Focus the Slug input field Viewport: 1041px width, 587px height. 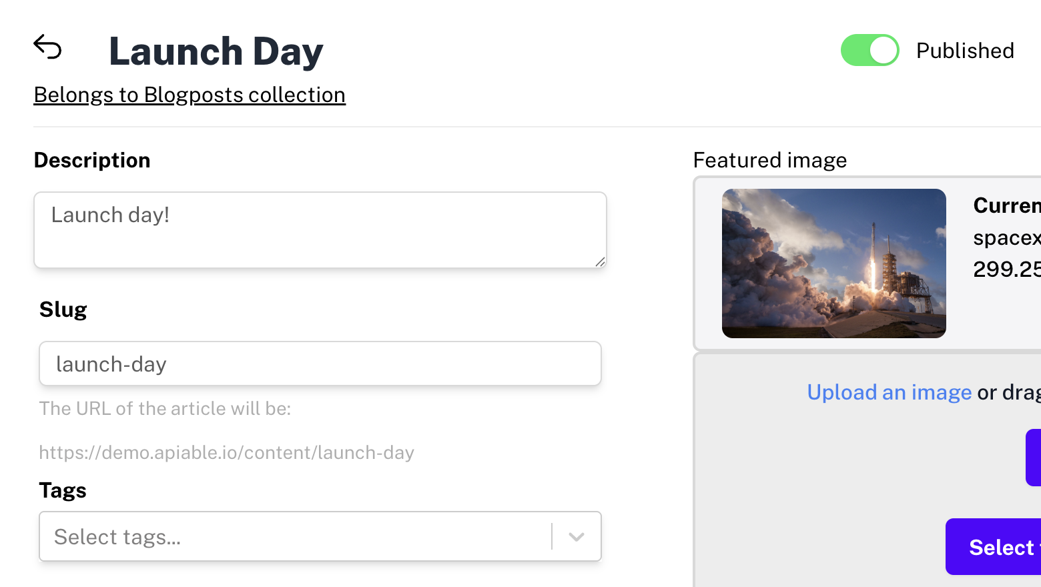(x=320, y=364)
